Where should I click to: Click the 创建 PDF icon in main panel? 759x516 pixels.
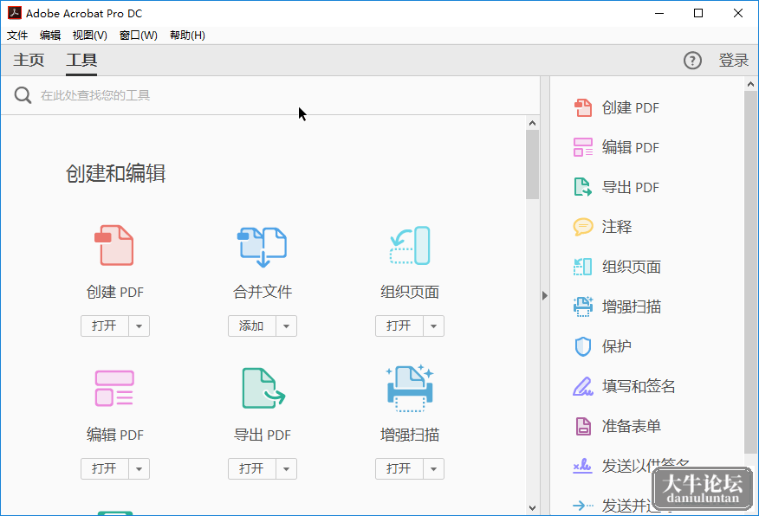pos(114,245)
